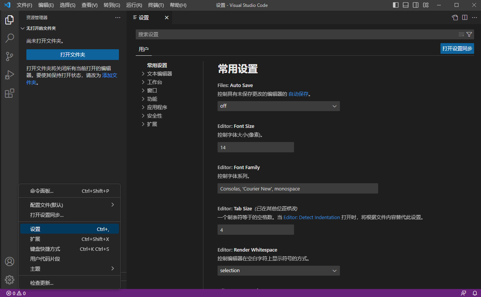Open the Extensions view icon
This screenshot has height=297, width=481.
pyautogui.click(x=10, y=93)
